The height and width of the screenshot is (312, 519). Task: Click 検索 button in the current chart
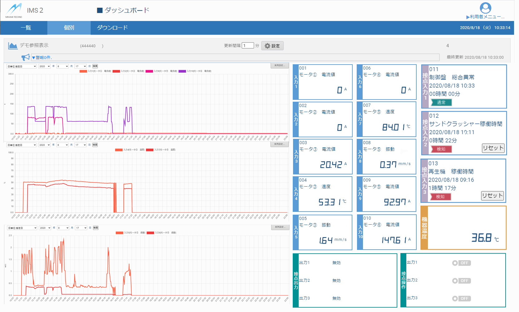(x=95, y=66)
